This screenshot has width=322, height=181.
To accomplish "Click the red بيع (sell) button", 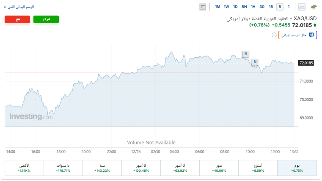I will 17,19.
